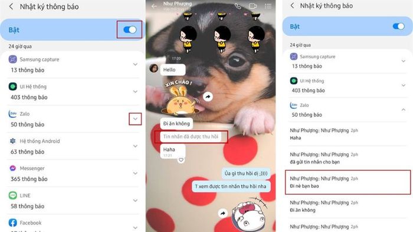Tap UI Hệ thống app icon in left panel
This screenshot has width=413, height=232.
point(12,86)
